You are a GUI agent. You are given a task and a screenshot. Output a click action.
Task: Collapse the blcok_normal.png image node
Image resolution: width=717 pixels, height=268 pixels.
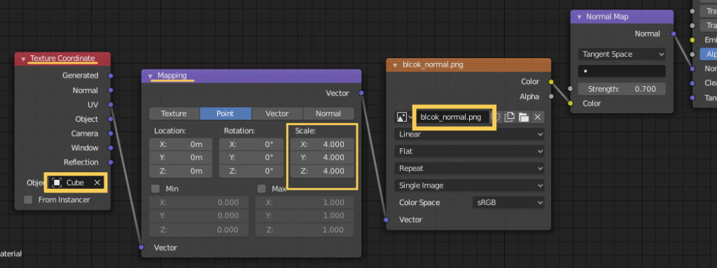point(395,65)
